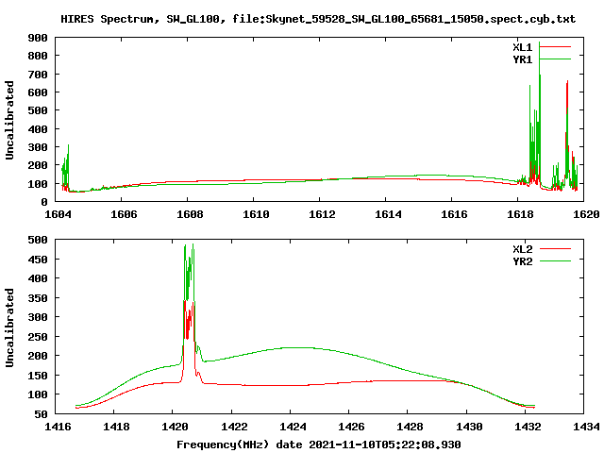Click the 1420 frequency tick label
Image resolution: width=604 pixels, height=453 pixels.
(175, 427)
